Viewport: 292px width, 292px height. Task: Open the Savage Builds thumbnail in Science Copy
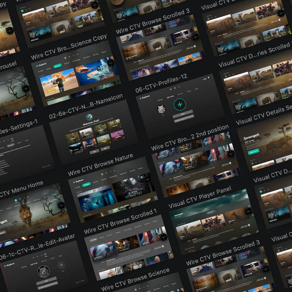click(59, 83)
